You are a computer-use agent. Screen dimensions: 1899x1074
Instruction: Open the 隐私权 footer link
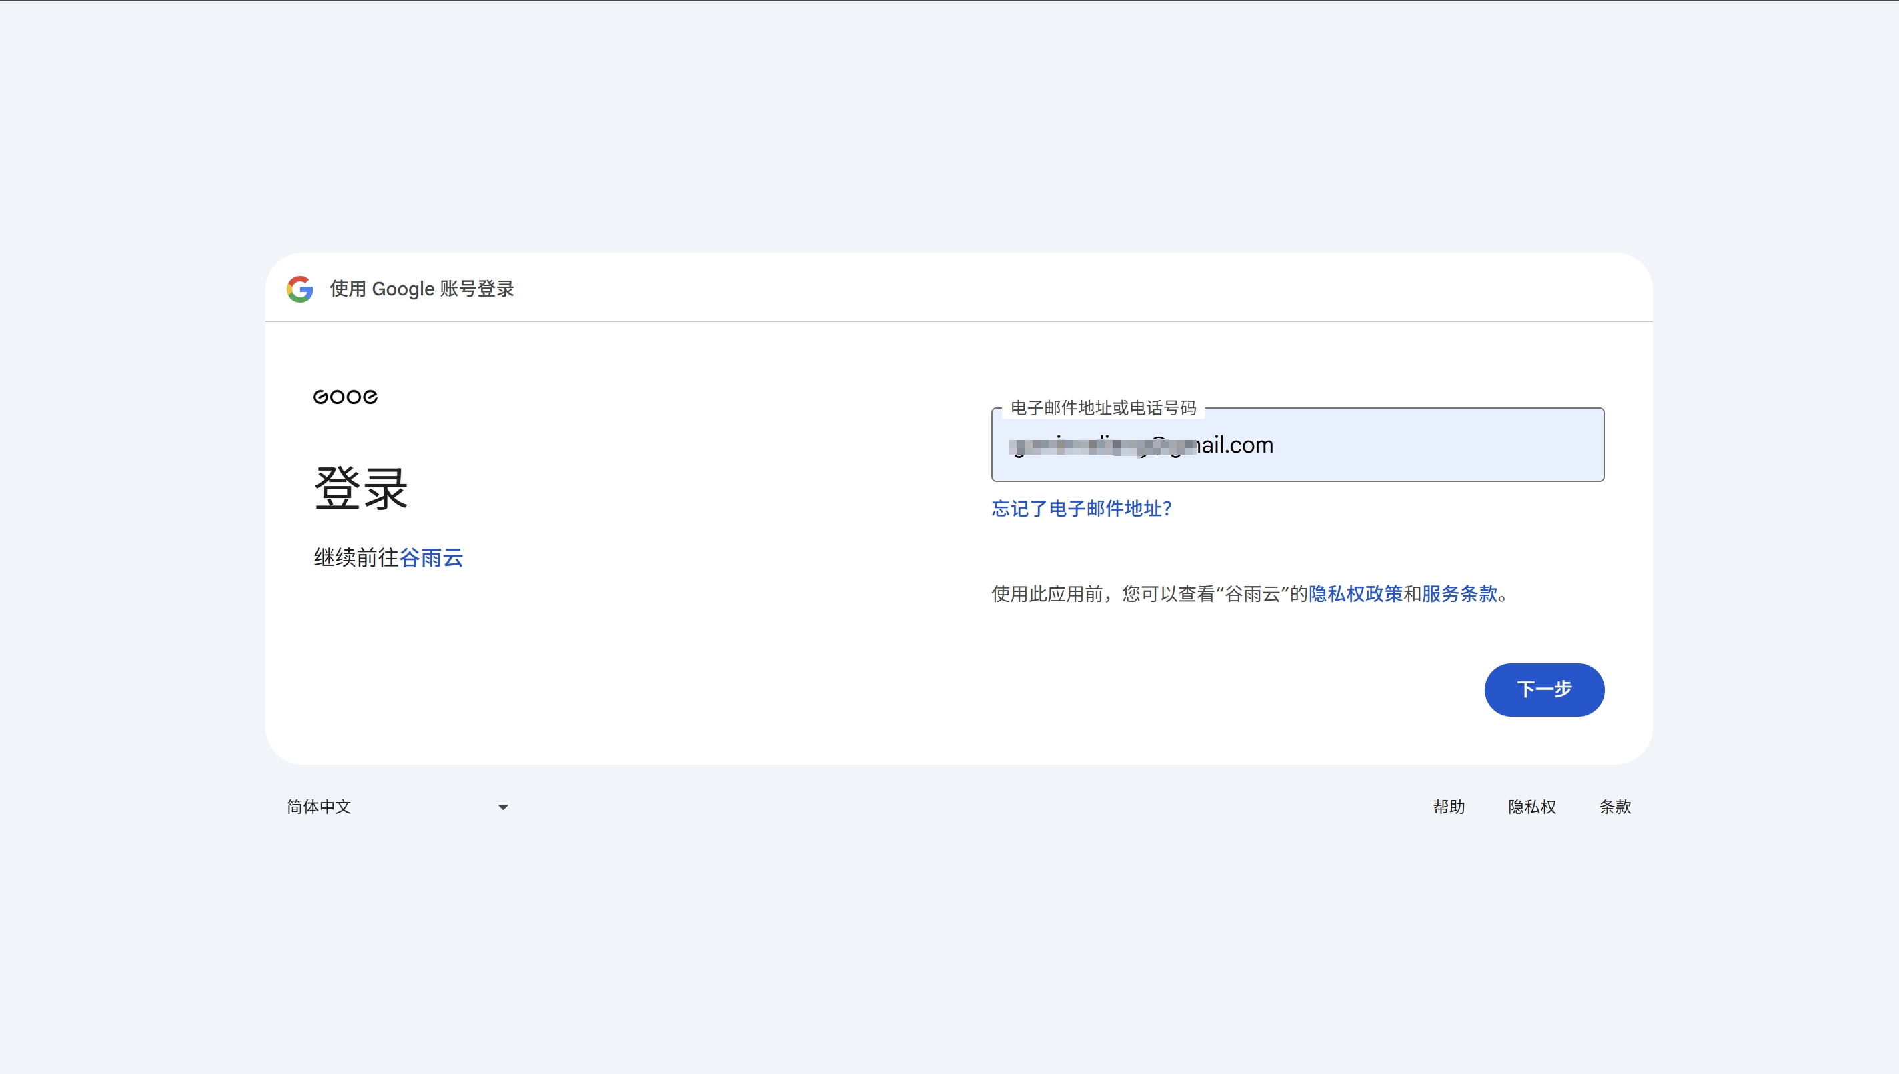(1532, 807)
